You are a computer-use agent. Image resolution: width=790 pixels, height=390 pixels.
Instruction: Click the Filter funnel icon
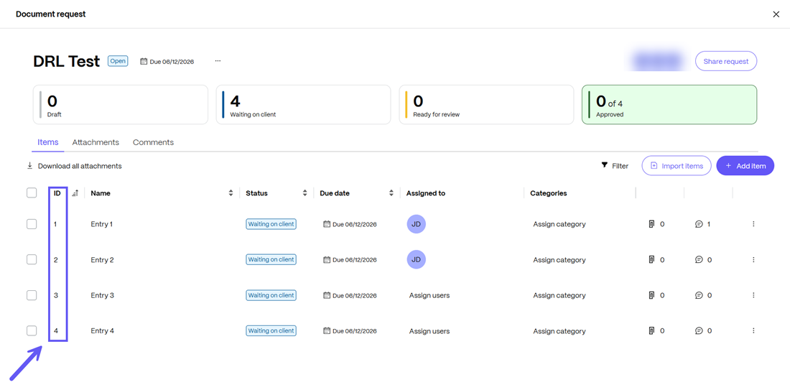(x=605, y=165)
